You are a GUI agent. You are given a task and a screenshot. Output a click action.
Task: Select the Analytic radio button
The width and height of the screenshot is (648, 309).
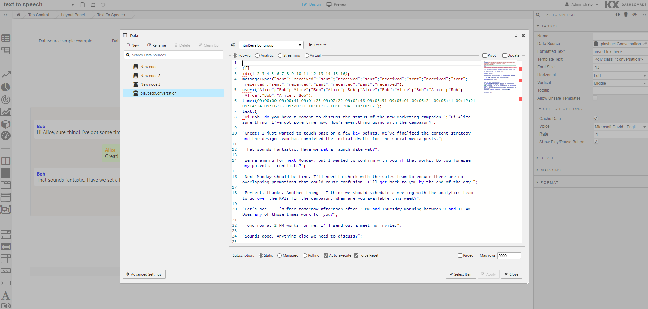[257, 56]
